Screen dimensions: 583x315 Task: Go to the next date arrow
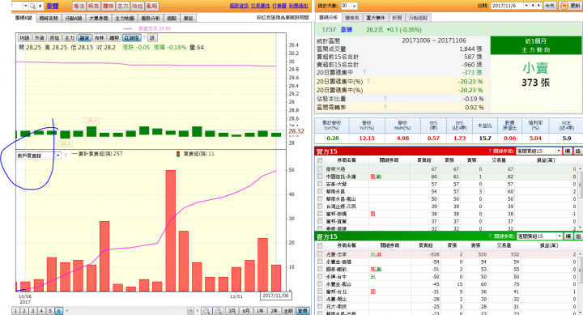pyautogui.click(x=538, y=6)
